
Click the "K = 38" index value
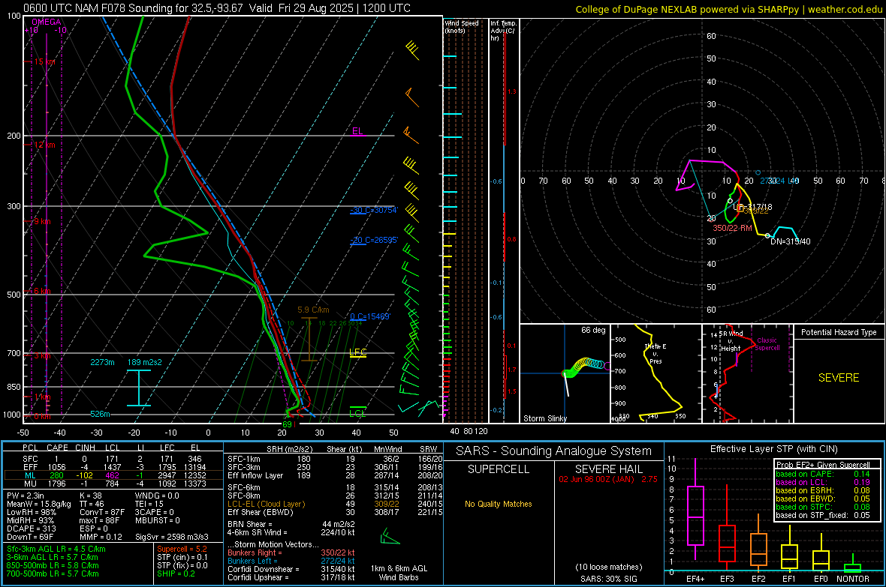91,496
